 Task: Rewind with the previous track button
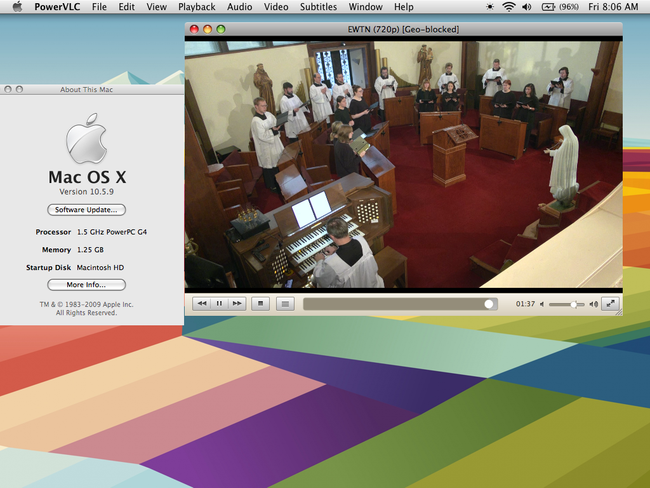202,304
